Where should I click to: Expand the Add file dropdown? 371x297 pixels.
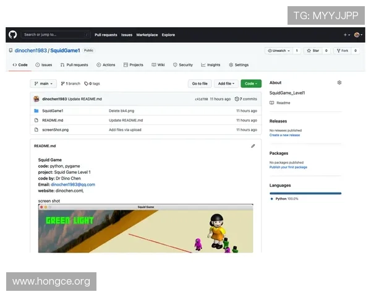[226, 84]
